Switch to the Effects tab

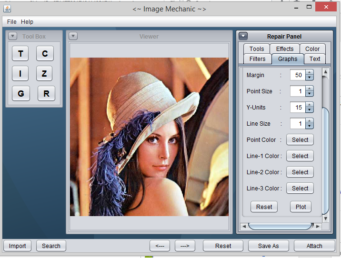(285, 49)
